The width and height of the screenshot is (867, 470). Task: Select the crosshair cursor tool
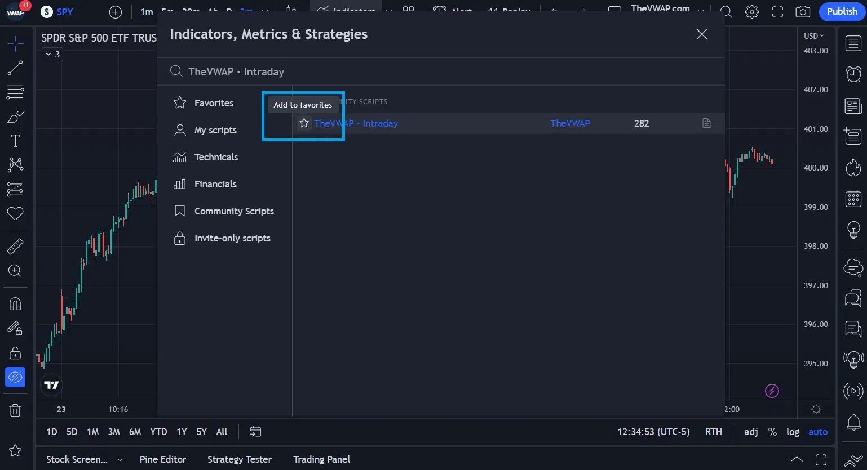click(x=15, y=44)
